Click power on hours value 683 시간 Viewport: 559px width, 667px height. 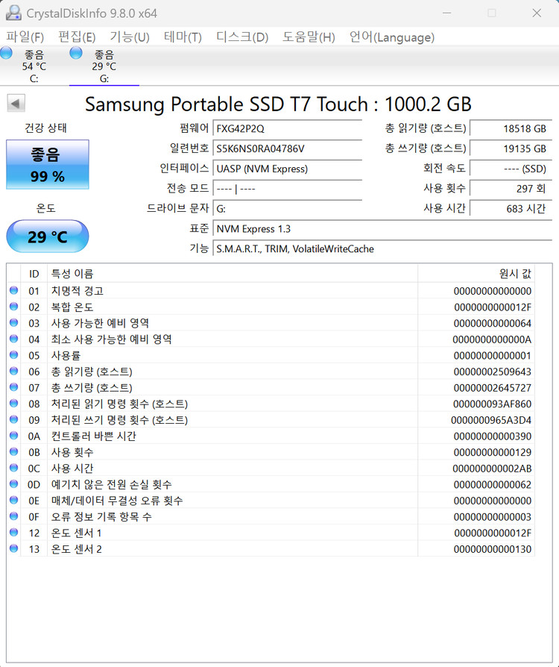(511, 209)
